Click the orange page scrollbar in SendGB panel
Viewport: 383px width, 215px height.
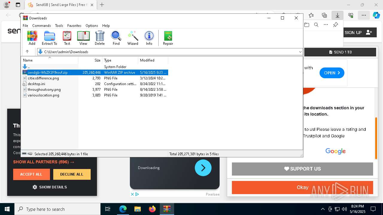coord(376,138)
